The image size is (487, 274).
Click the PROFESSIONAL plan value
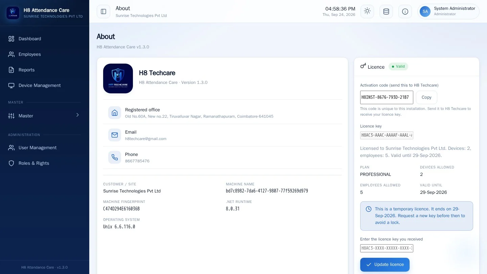375,174
